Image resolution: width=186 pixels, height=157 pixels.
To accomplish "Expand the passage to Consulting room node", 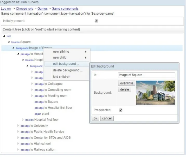I will pyautogui.click(x=32, y=90).
